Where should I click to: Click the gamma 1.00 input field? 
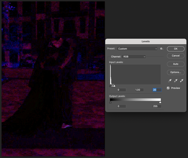tap(139, 90)
